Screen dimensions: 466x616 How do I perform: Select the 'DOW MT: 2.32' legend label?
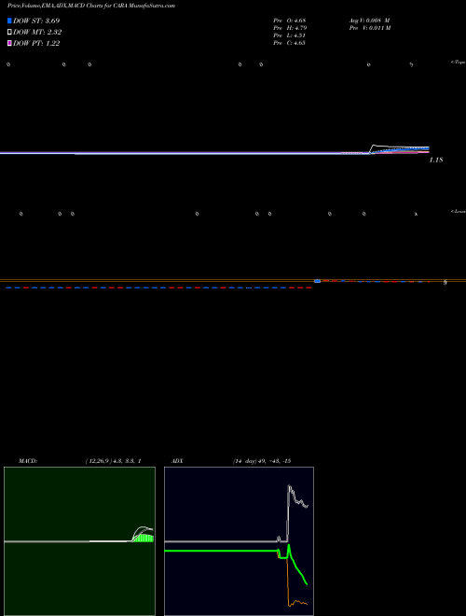tap(37, 33)
